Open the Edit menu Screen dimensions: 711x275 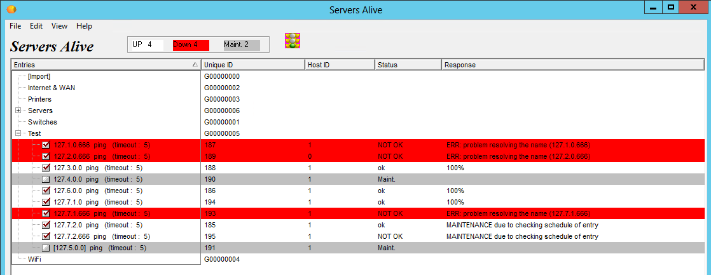tap(36, 26)
